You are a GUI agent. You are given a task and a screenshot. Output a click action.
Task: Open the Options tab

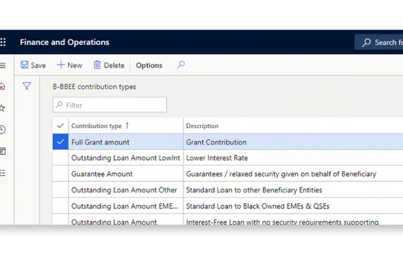click(149, 65)
